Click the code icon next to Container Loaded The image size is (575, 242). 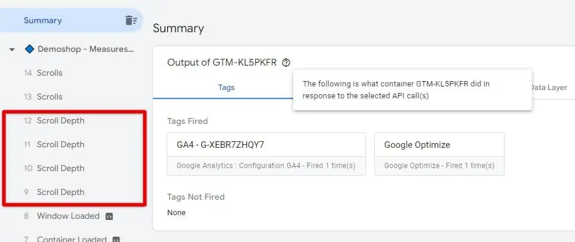(116, 239)
